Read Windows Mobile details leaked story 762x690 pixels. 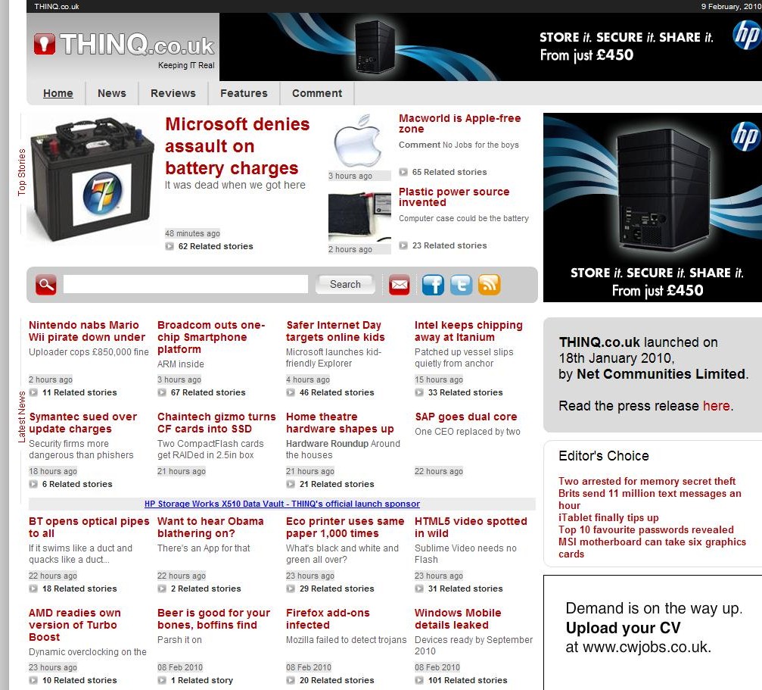458,619
